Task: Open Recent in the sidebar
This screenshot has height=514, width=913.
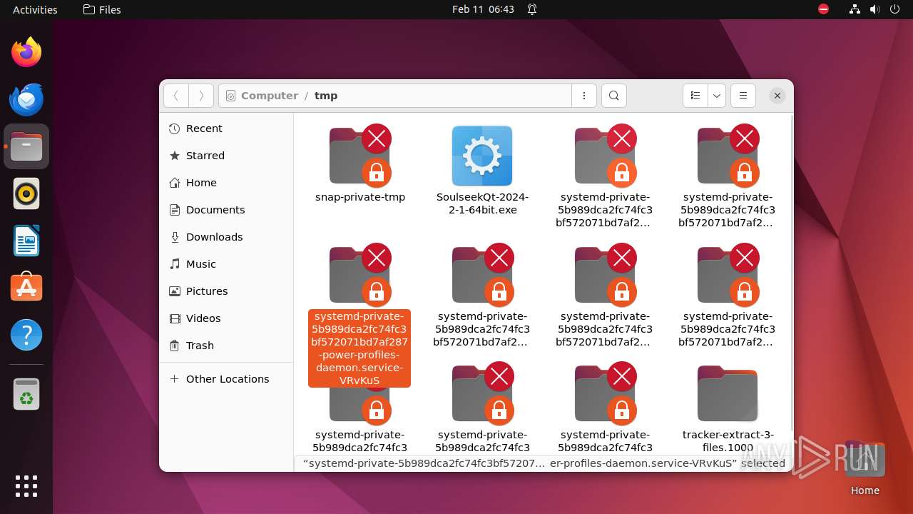Action: (x=226, y=128)
